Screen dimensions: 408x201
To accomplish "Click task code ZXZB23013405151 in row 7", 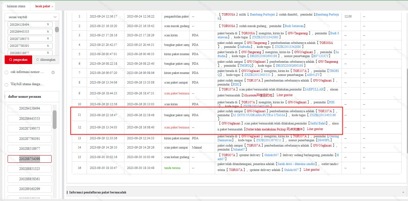I will coord(257,75).
